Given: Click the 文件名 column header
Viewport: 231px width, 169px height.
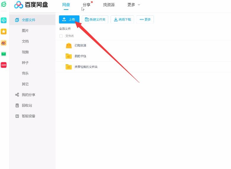Looking at the screenshot, I should (69, 36).
